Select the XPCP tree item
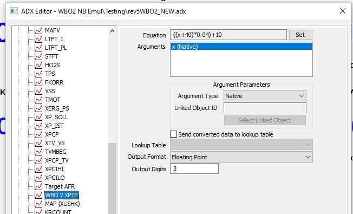This screenshot has width=353, height=214. point(52,134)
